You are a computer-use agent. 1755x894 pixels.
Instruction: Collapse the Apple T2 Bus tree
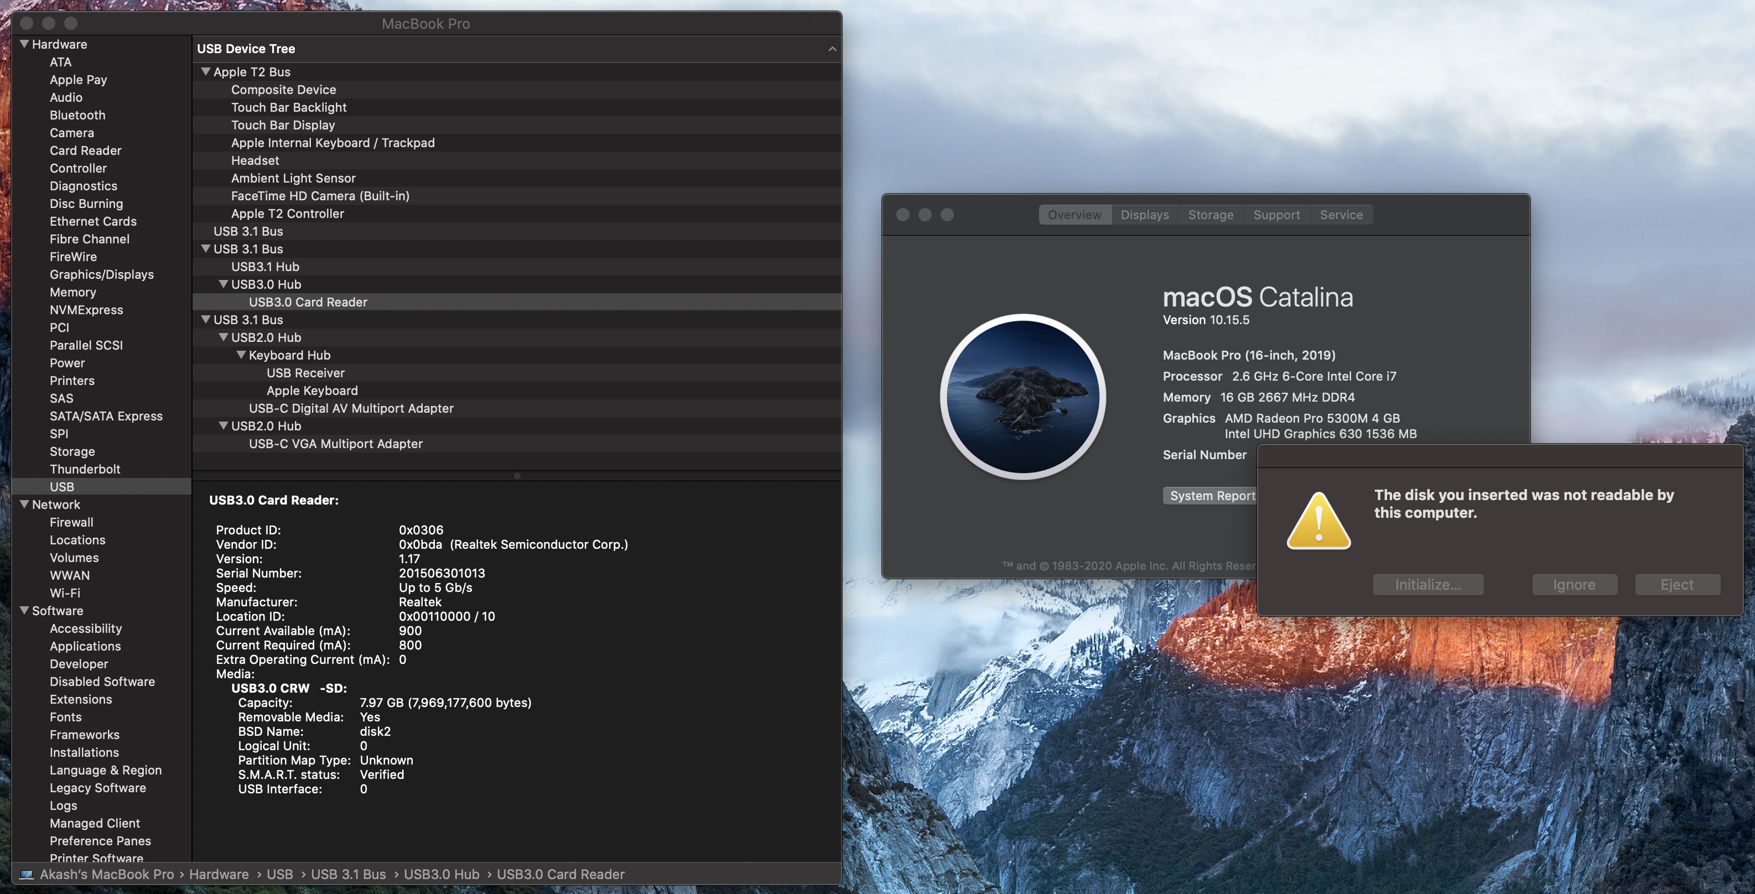(206, 71)
